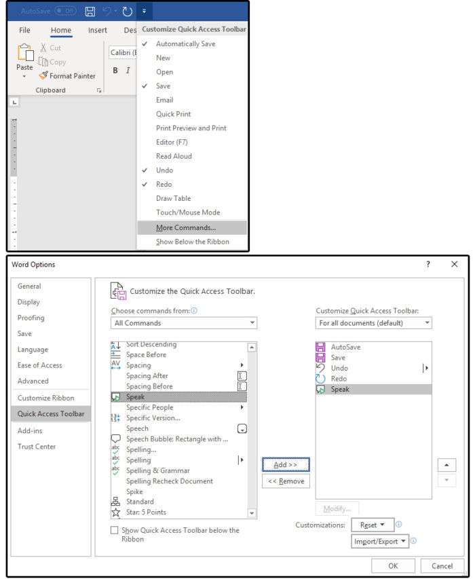Viewport: 475px width, 579px height.
Task: Select Speak in the commands list
Action: click(178, 396)
